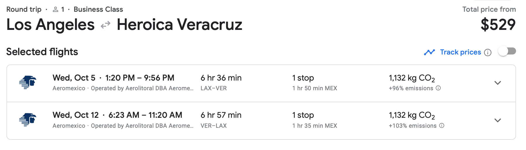The image size is (526, 150).
Task: Click the Aeromexico logo on Oct 12 flight
Action: coord(28,120)
